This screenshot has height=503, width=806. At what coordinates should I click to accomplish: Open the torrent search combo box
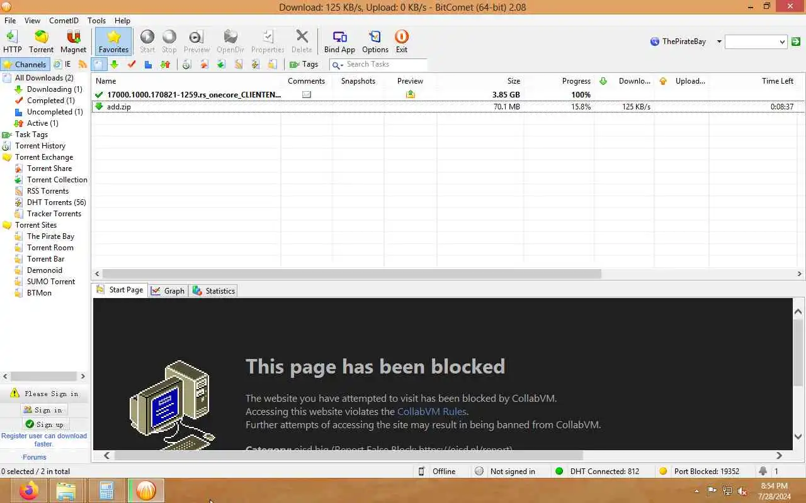coord(756,41)
